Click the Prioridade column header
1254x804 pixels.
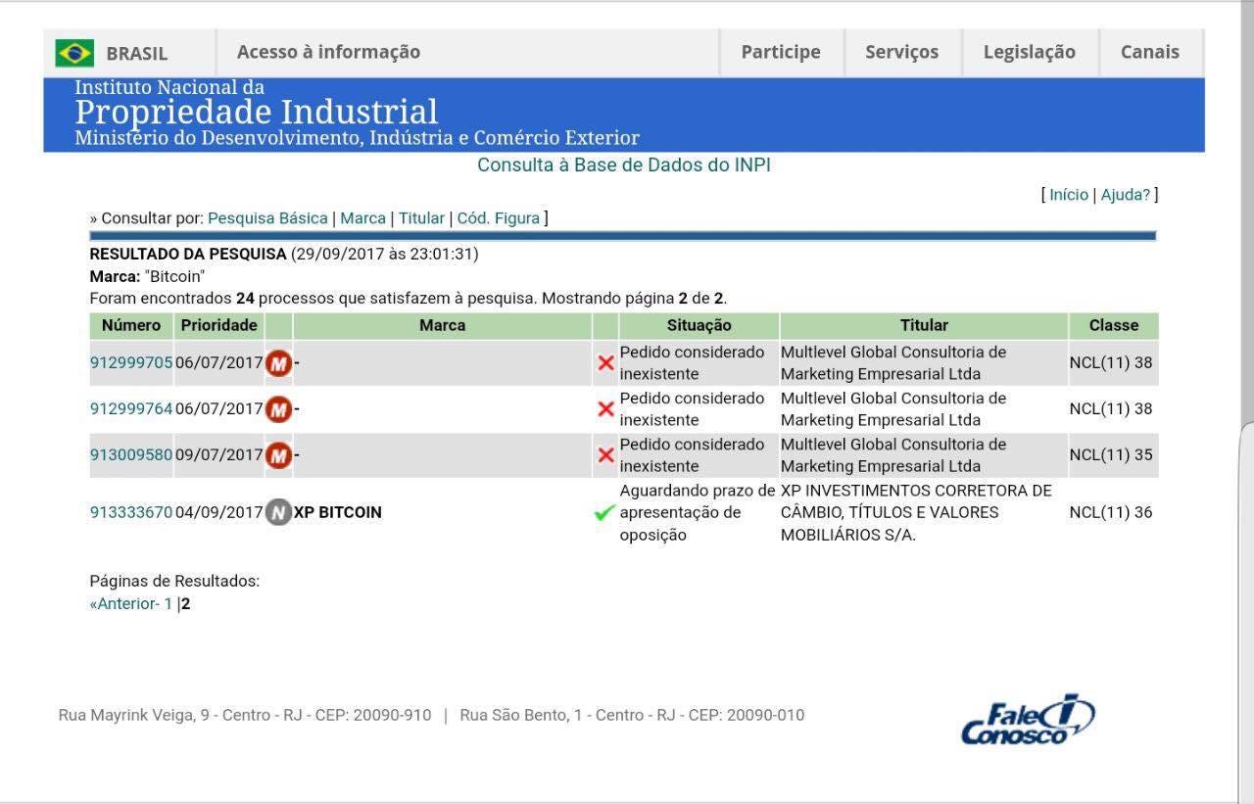click(219, 326)
